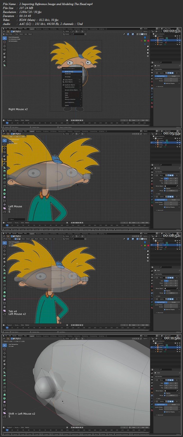Choose Delete in the Object Context Menu

(x=72, y=105)
